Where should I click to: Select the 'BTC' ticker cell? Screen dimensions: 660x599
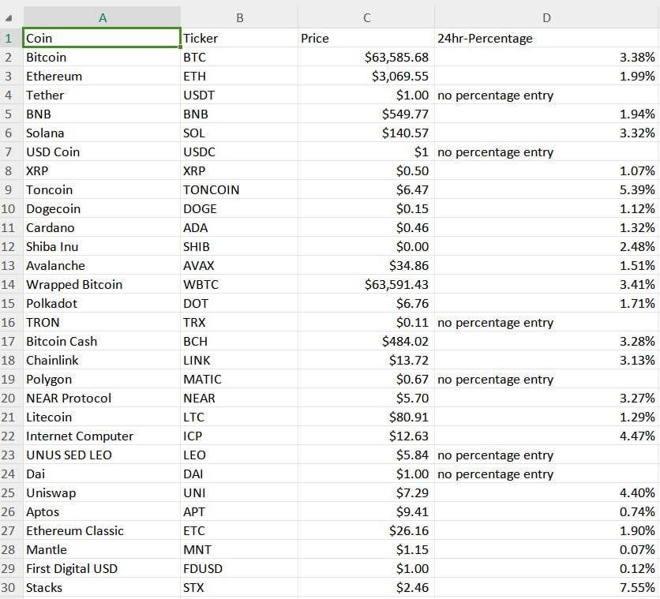[239, 57]
